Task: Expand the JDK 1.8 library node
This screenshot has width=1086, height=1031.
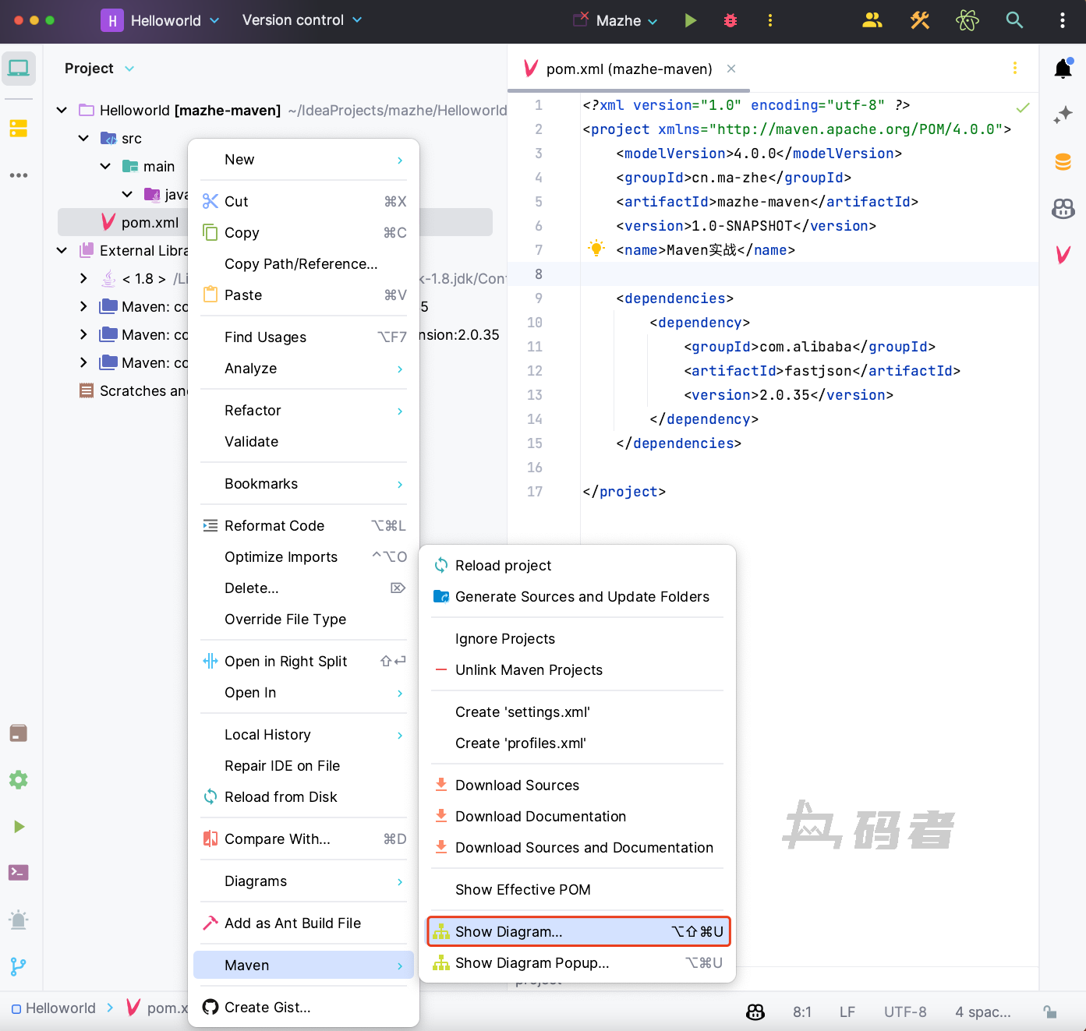Action: (x=83, y=279)
